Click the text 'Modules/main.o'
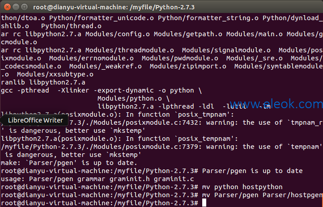Screen dimensions: 323x207 (x=255, y=34)
